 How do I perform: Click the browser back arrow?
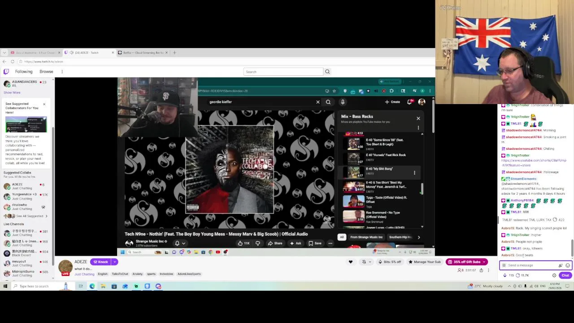(x=4, y=61)
